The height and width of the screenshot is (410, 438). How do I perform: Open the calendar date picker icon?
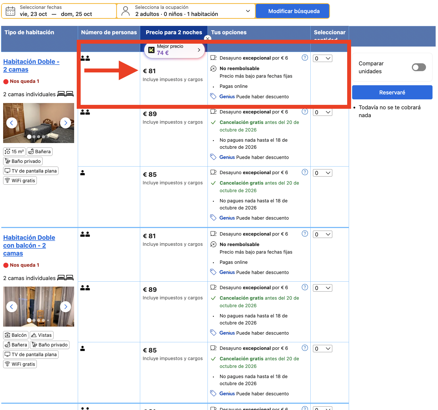tap(10, 11)
